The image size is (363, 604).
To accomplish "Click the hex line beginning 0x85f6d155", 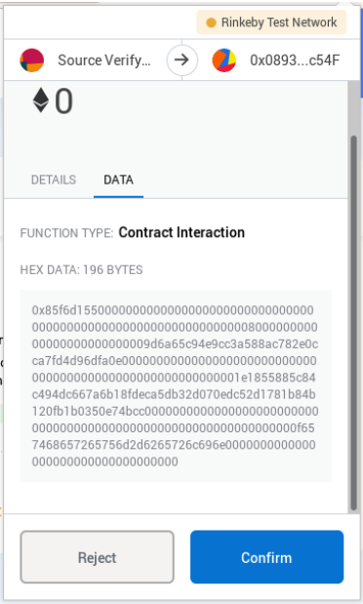I will click(x=173, y=310).
